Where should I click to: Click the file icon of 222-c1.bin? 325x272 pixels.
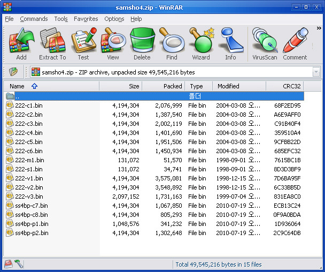pyautogui.click(x=10, y=105)
